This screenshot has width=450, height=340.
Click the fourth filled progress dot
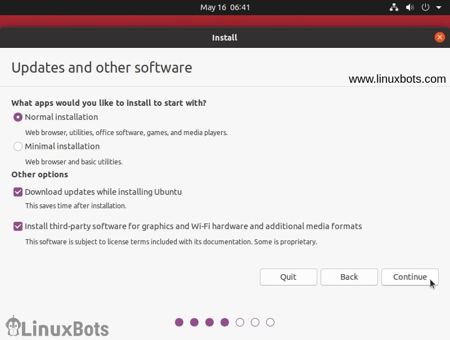[x=224, y=322]
